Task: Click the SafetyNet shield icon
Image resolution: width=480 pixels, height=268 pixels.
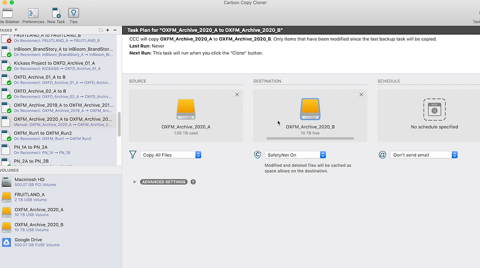Action: [257, 155]
